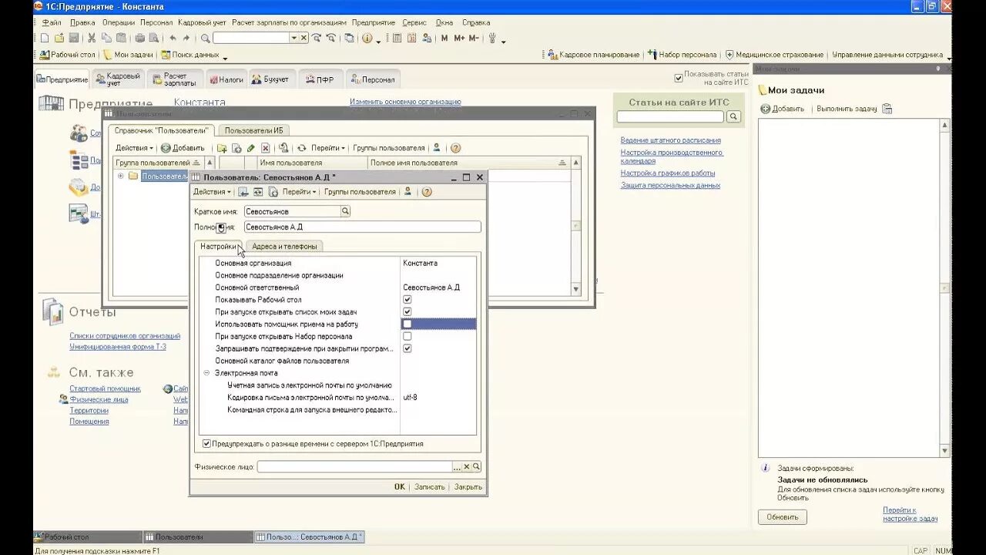Click the Закрыть button in user card
This screenshot has height=555, width=986.
point(468,487)
